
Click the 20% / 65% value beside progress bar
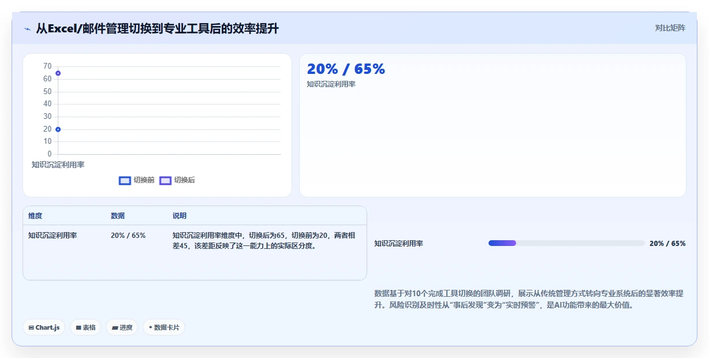tap(667, 244)
